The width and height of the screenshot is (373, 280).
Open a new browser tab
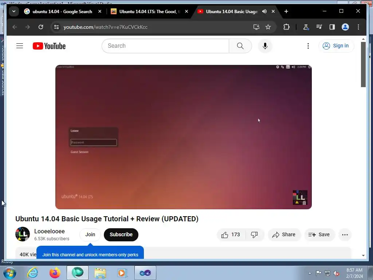coord(286,11)
